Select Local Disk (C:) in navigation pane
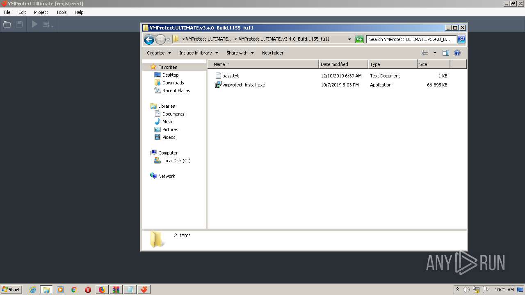Viewport: 525px width, 295px height. point(176,161)
